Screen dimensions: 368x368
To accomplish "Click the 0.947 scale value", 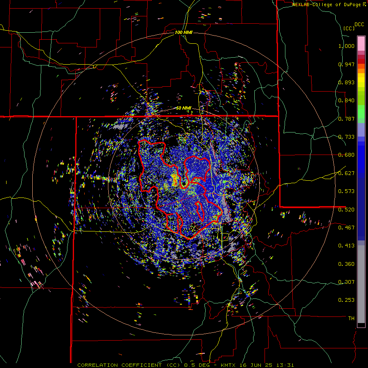I will (x=346, y=64).
